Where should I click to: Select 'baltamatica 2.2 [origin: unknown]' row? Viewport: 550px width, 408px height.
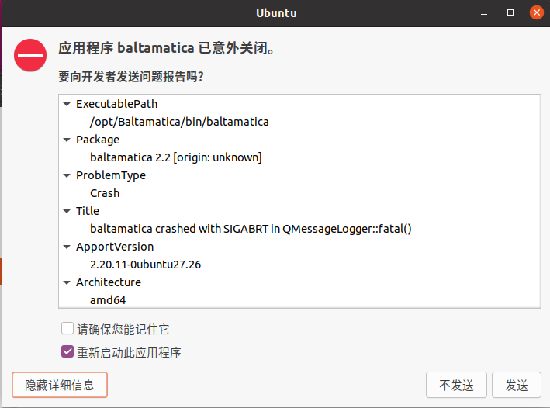176,157
